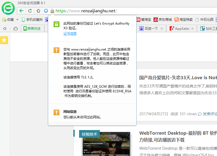Go back with the green arrow button
The width and height of the screenshot is (217, 156).
coord(21,11)
